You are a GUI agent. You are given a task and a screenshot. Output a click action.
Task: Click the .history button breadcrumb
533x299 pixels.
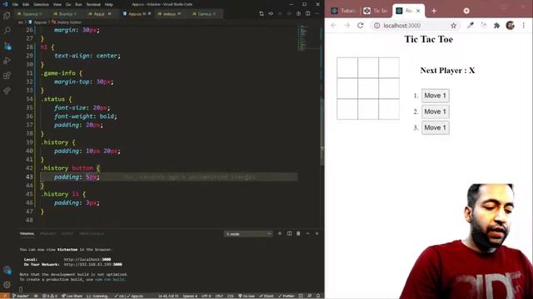pyautogui.click(x=67, y=22)
